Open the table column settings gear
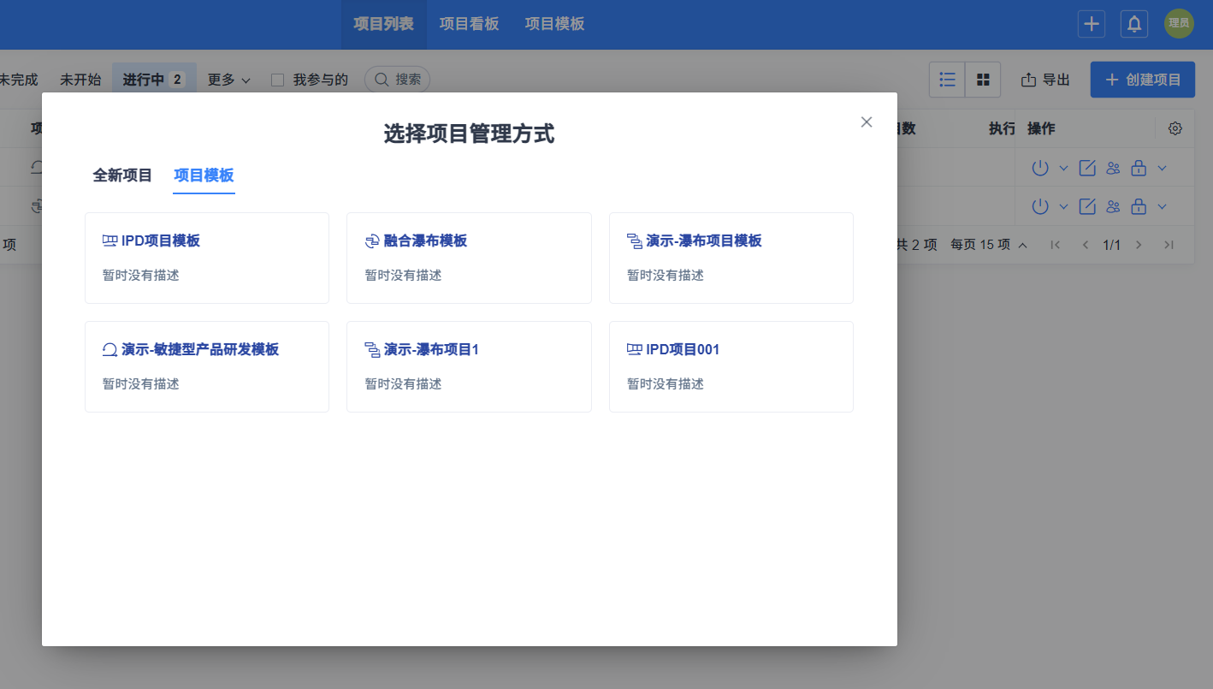Image resolution: width=1213 pixels, height=689 pixels. click(x=1175, y=128)
